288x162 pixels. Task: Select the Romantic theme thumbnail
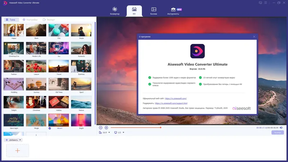[x=81, y=48]
